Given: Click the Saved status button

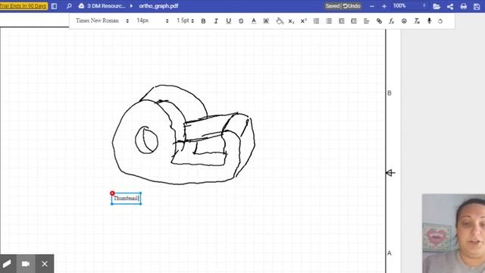Looking at the screenshot, I should point(332,6).
